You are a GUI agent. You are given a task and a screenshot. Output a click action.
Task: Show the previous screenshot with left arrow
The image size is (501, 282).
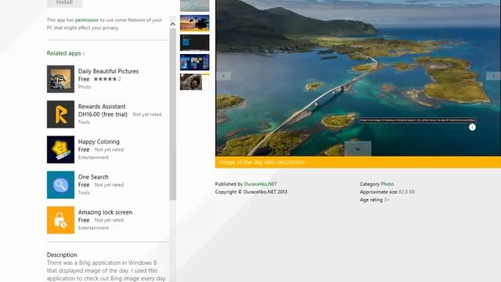(x=223, y=76)
